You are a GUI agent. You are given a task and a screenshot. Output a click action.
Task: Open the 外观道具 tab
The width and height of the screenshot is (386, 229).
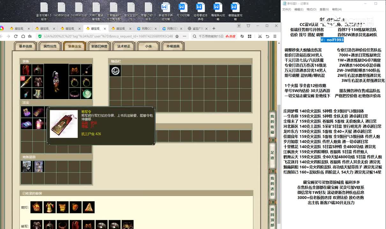click(173, 46)
